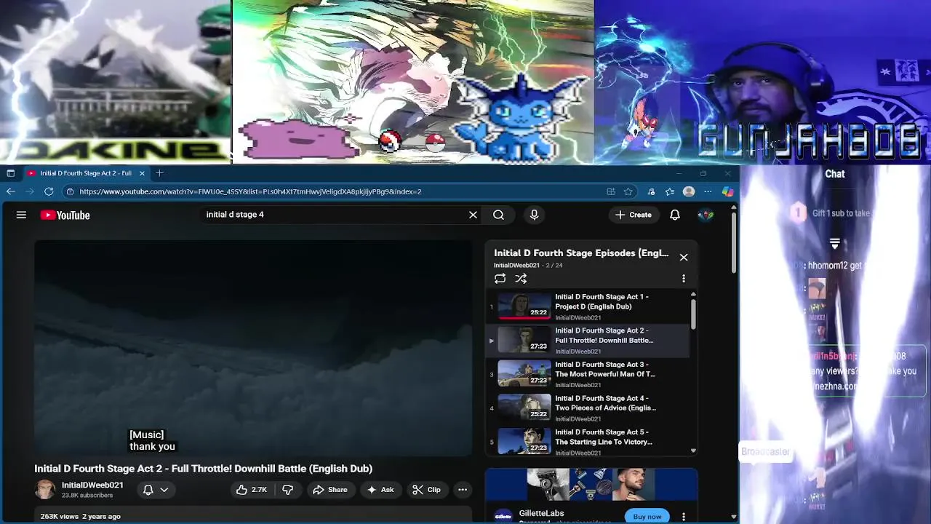
Task: Open the browser profile icon
Action: click(689, 191)
